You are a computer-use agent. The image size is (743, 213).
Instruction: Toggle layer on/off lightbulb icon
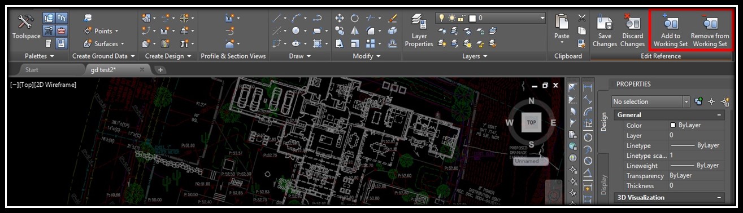coord(442,18)
